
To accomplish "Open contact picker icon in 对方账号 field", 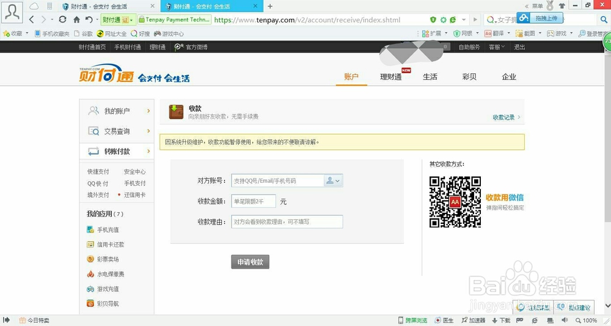I will coord(333,180).
